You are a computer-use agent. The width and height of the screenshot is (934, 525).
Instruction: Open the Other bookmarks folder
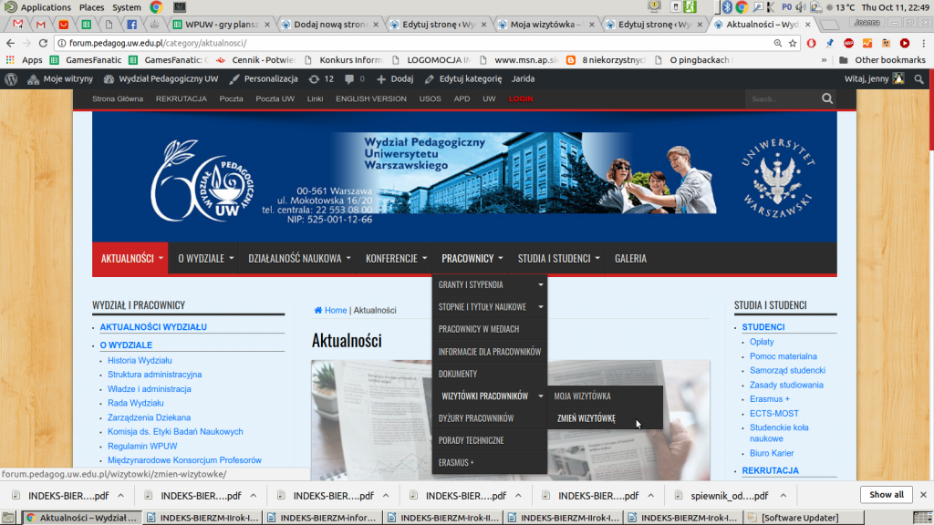pyautogui.click(x=882, y=60)
